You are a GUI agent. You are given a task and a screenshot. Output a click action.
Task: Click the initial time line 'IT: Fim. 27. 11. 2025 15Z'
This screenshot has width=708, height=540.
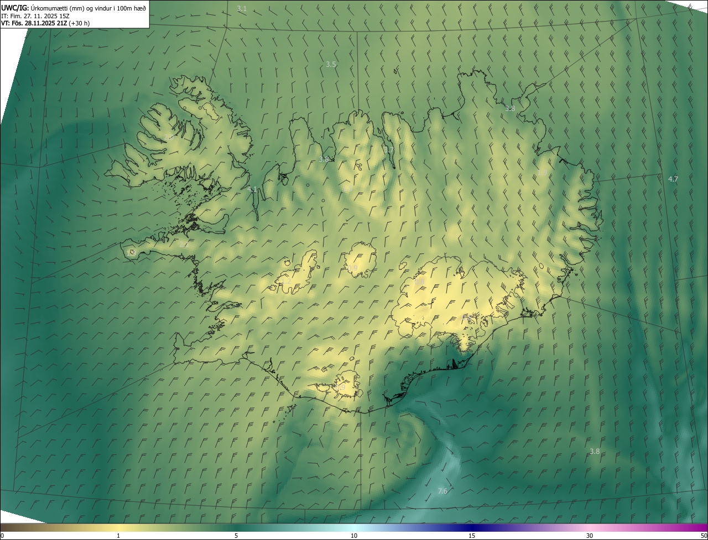coord(35,15)
